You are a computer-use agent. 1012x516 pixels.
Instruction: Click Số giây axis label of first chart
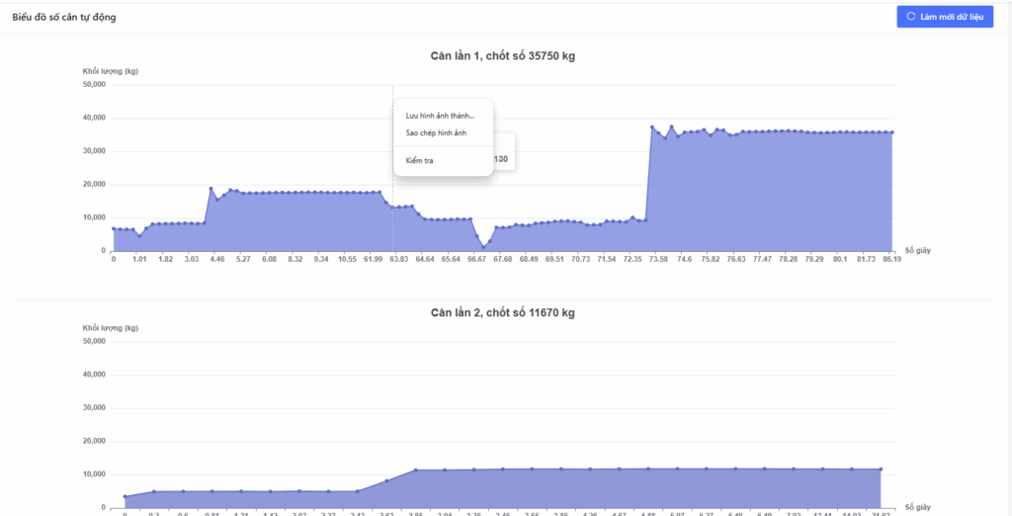917,250
